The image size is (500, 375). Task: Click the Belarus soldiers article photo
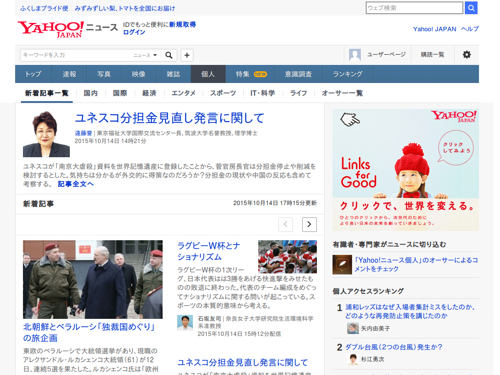pos(93,279)
